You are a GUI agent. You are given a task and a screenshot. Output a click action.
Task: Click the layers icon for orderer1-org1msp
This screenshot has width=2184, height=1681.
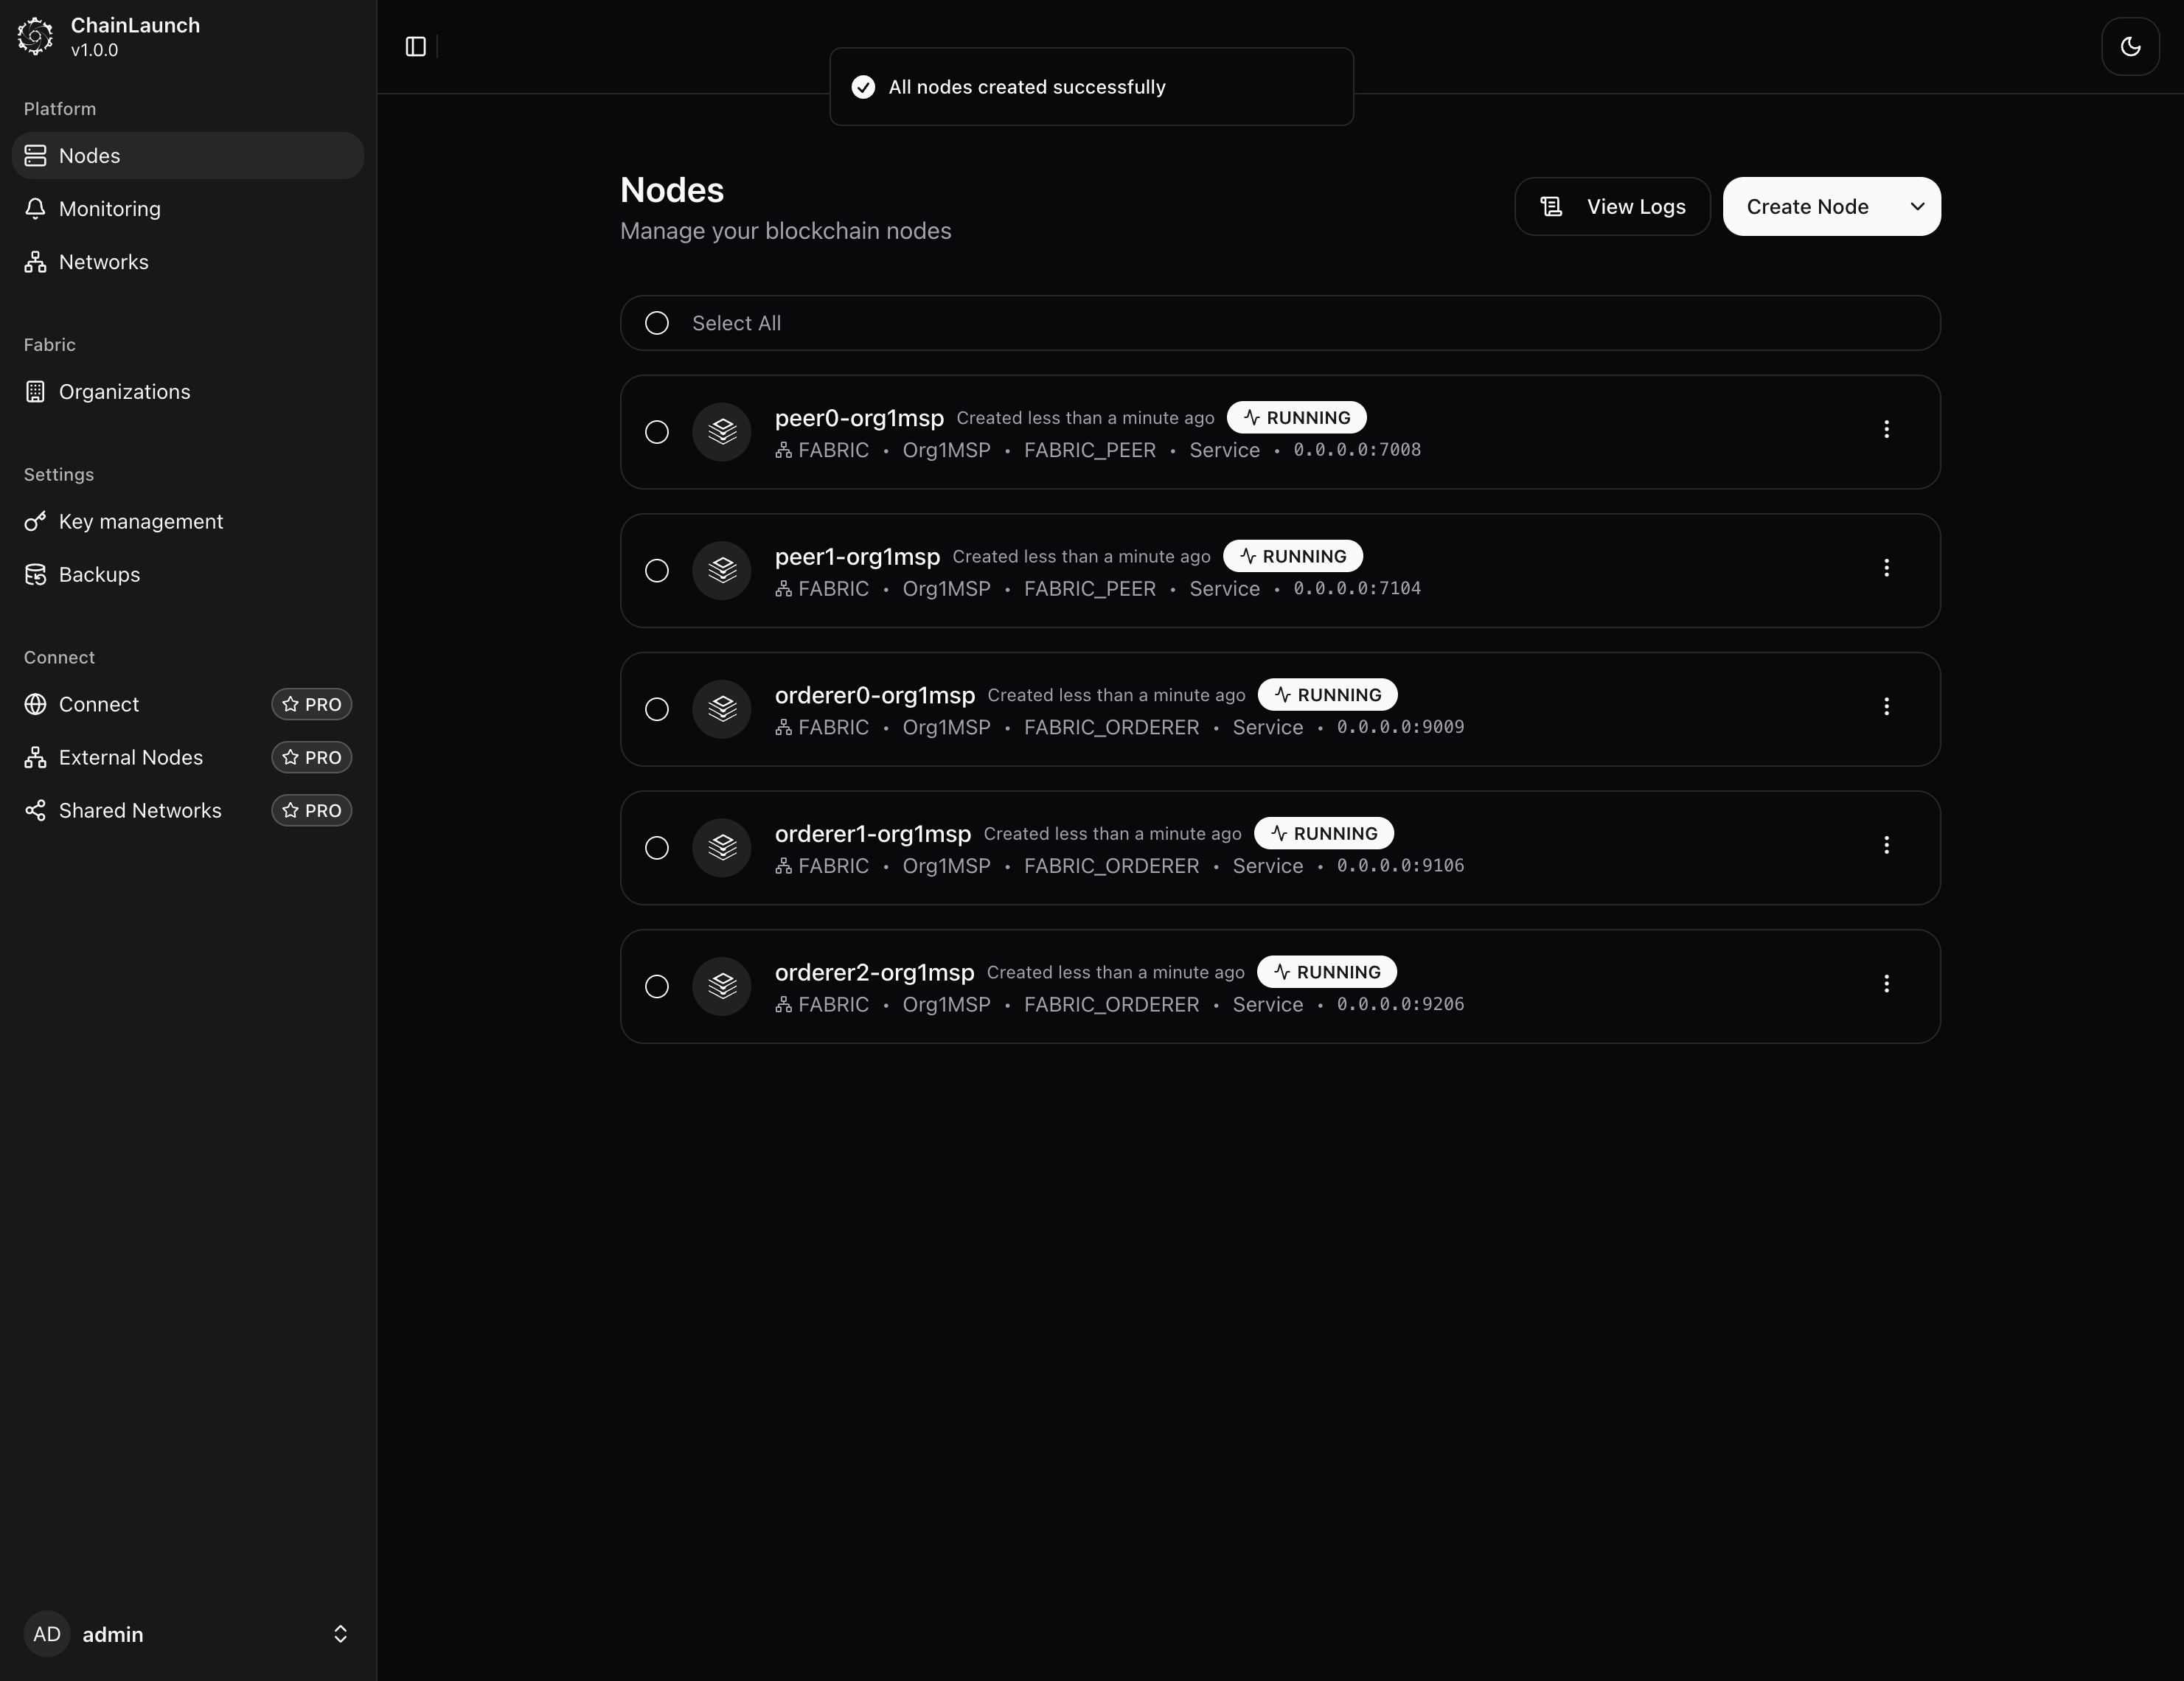(722, 848)
